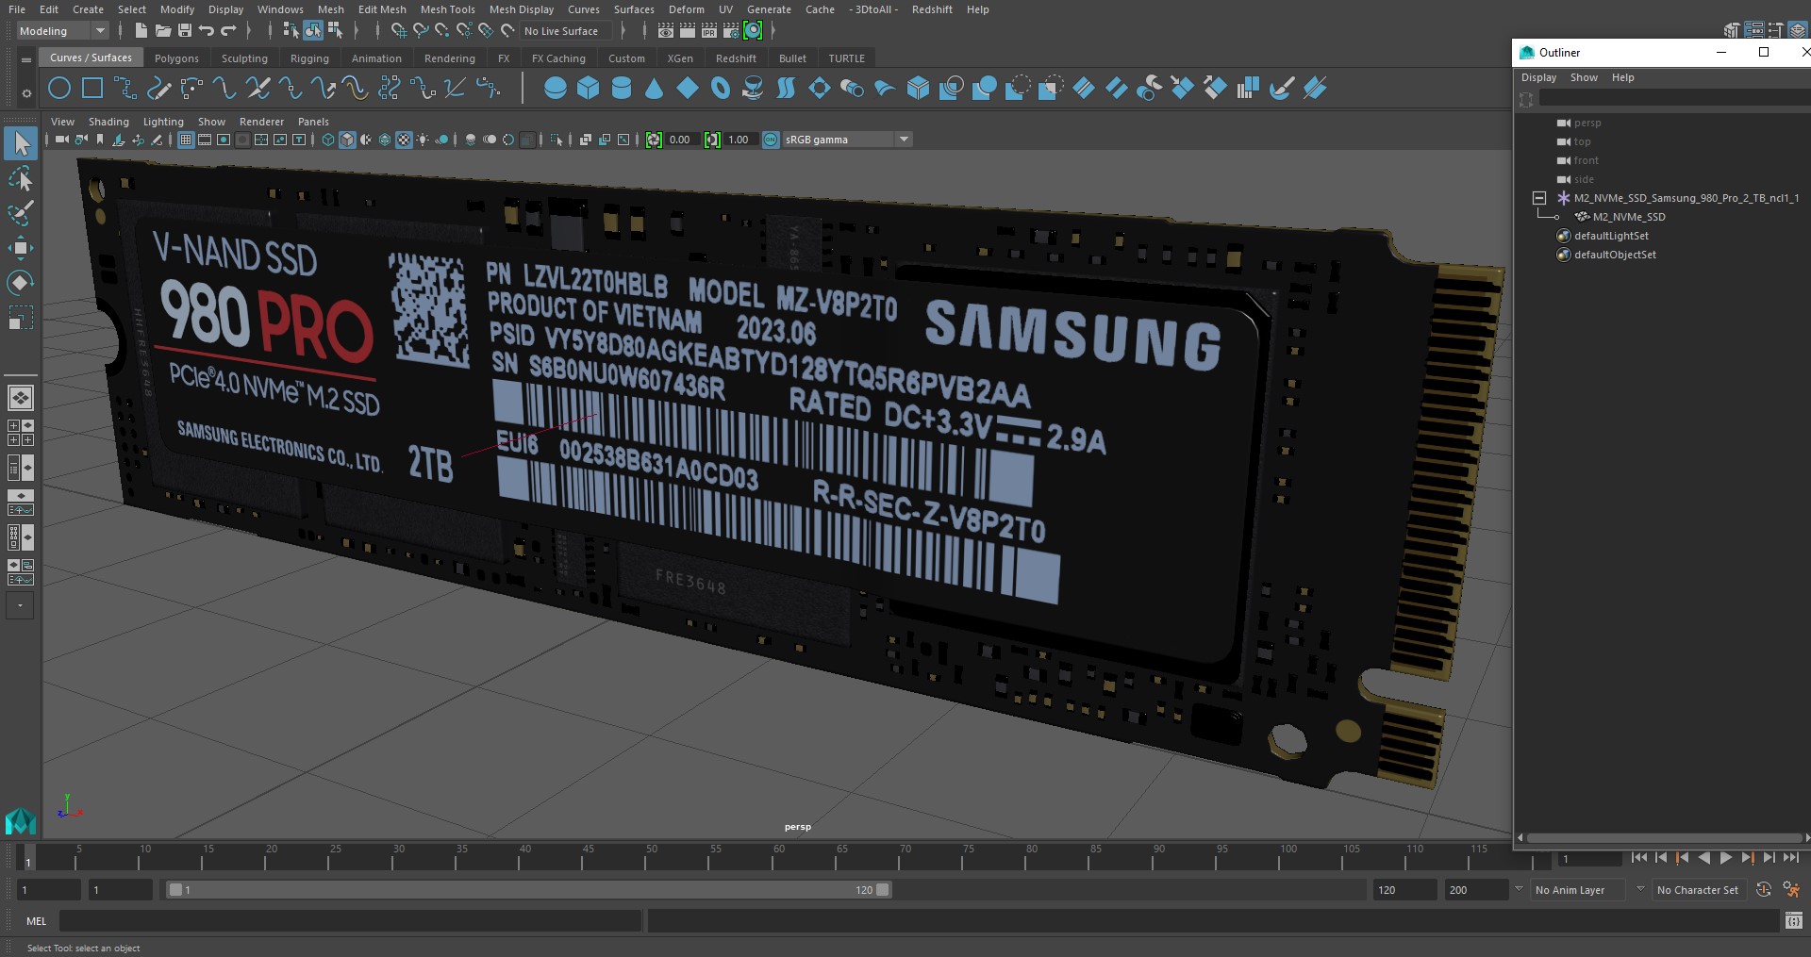Open the Outliner Display menu
This screenshot has width=1811, height=957.
[x=1538, y=77]
